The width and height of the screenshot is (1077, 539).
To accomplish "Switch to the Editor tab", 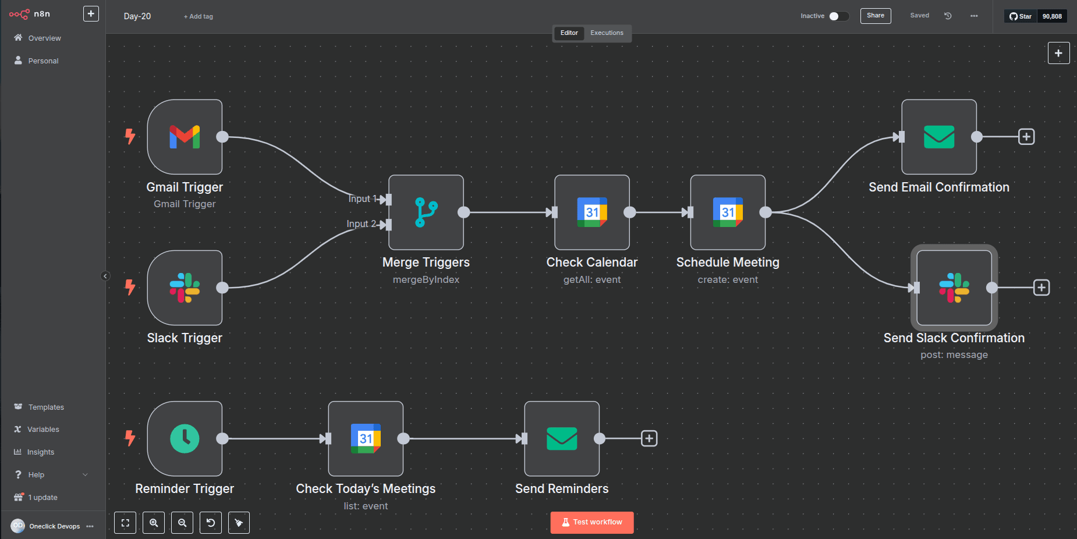I will pos(569,33).
